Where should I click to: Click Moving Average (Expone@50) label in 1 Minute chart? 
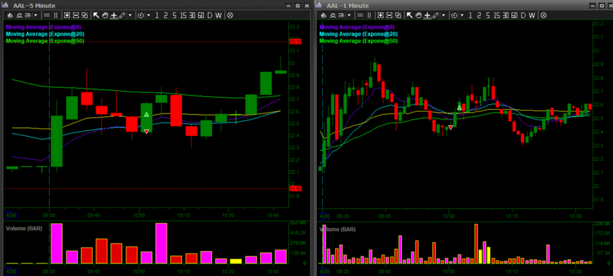click(359, 41)
